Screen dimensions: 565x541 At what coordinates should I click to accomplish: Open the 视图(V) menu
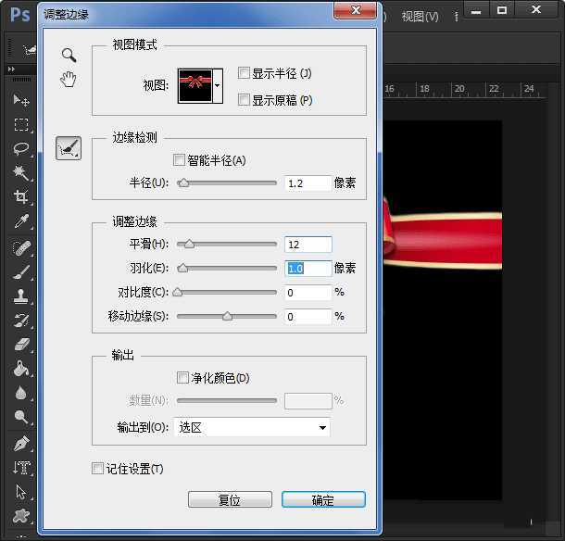coord(421,17)
